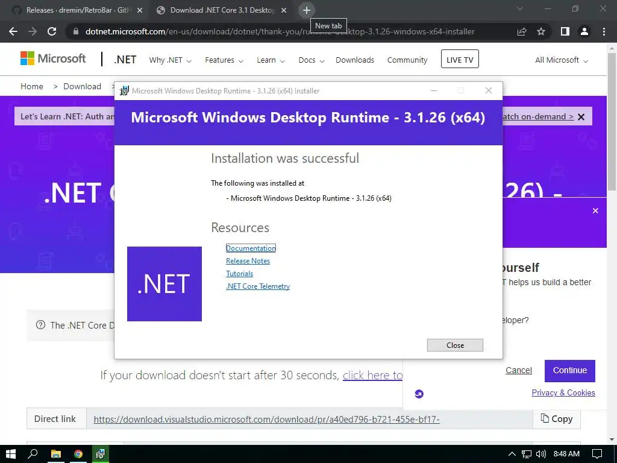Open the notification center icon
Viewport: 617px width, 463px height.
point(597,454)
